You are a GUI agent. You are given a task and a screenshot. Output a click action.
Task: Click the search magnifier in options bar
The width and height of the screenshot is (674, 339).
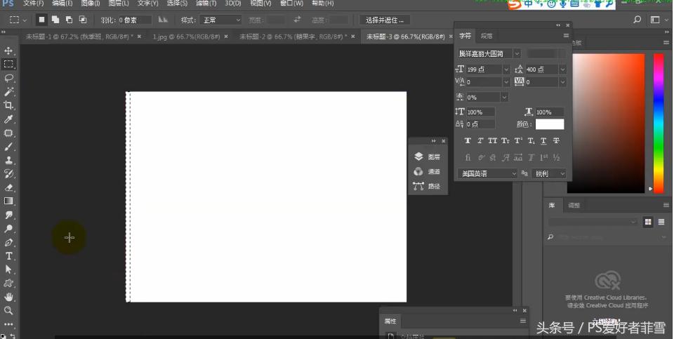click(x=637, y=20)
